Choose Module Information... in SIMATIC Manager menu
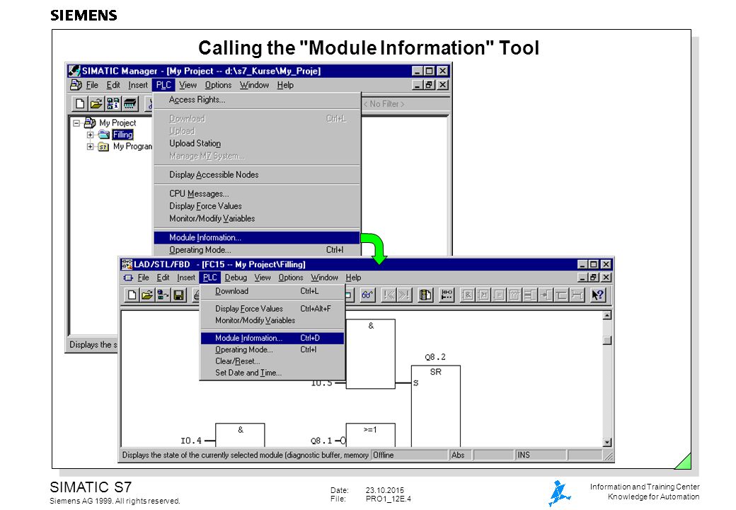736x510 pixels. tap(257, 237)
